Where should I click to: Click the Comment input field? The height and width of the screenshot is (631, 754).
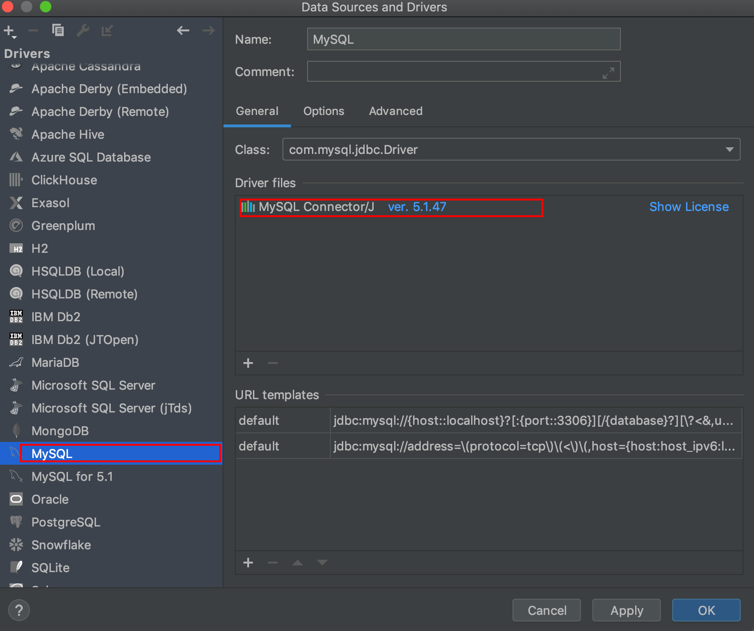[x=464, y=71]
